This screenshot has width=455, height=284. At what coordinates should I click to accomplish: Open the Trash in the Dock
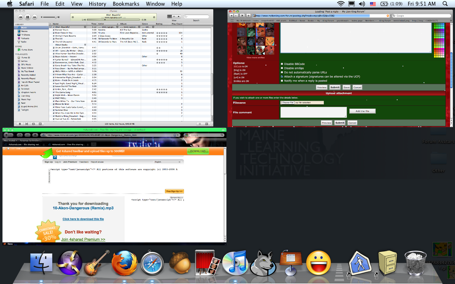click(x=415, y=263)
